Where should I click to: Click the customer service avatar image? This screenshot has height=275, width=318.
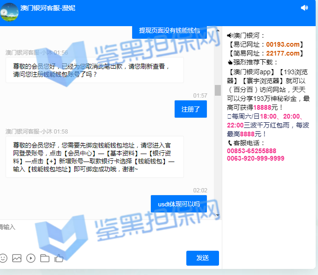tap(10, 12)
